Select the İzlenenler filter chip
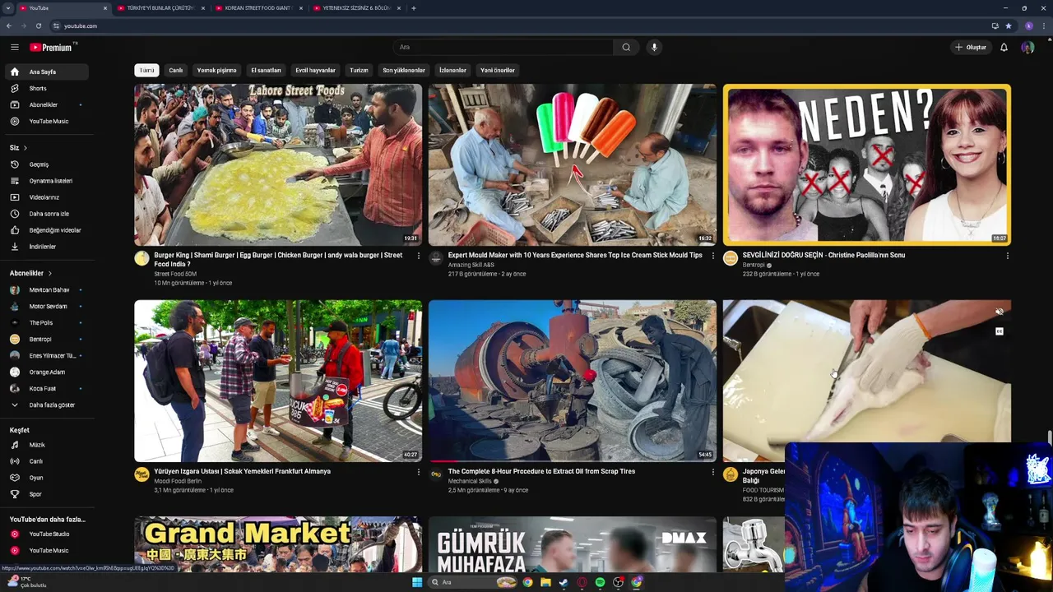 coord(452,71)
